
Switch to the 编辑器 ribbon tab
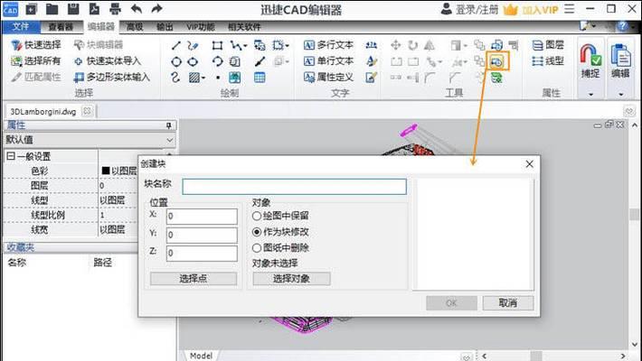100,27
